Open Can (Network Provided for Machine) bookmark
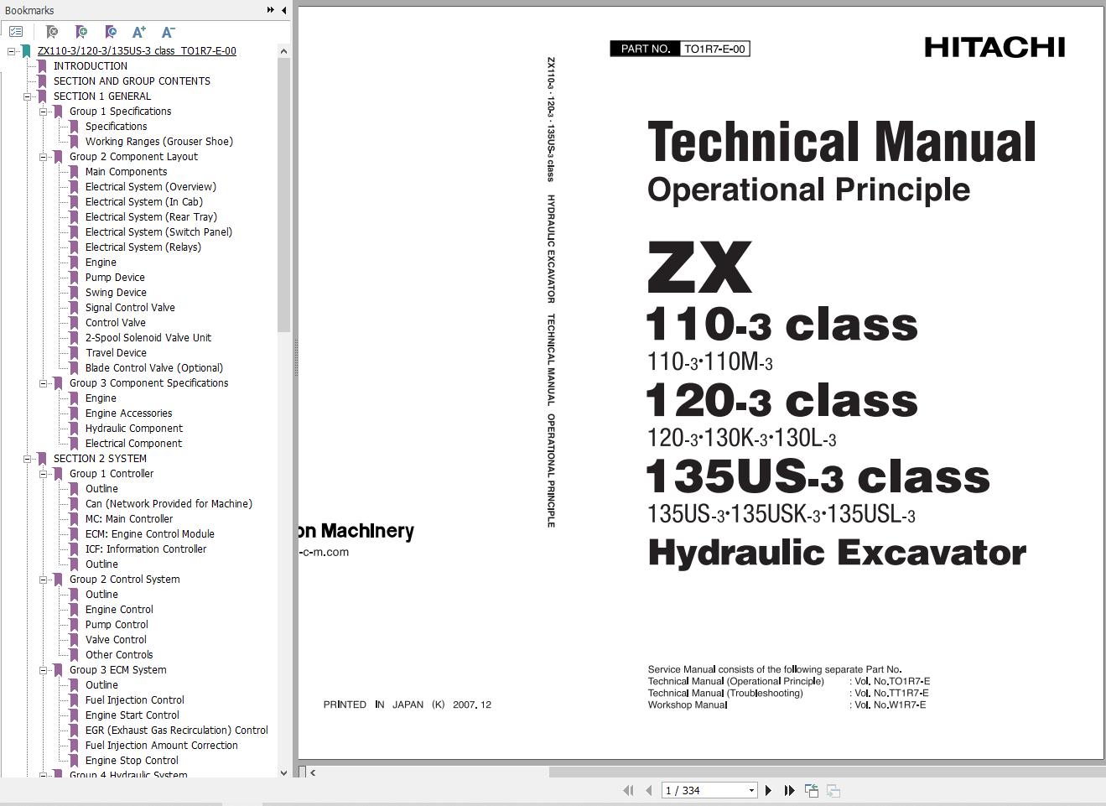 pyautogui.click(x=169, y=504)
